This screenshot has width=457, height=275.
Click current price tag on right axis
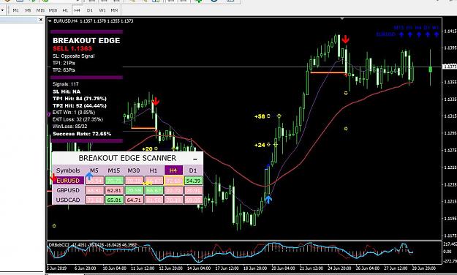[x=450, y=67]
